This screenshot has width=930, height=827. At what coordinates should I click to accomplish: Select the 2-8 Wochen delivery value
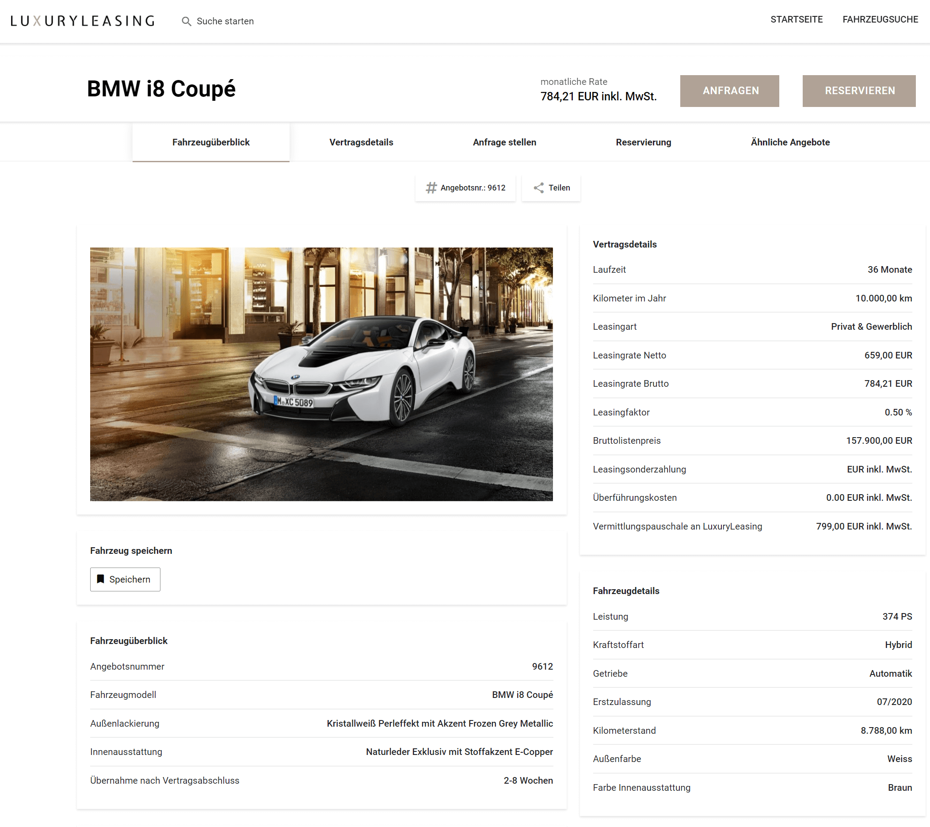point(528,780)
